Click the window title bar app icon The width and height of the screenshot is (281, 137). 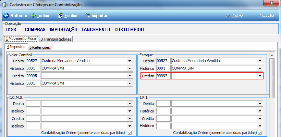[5, 5]
